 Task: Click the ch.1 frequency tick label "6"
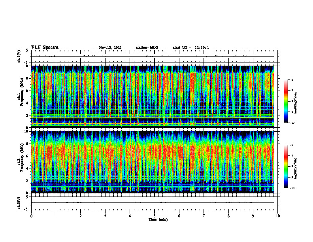click(28, 91)
